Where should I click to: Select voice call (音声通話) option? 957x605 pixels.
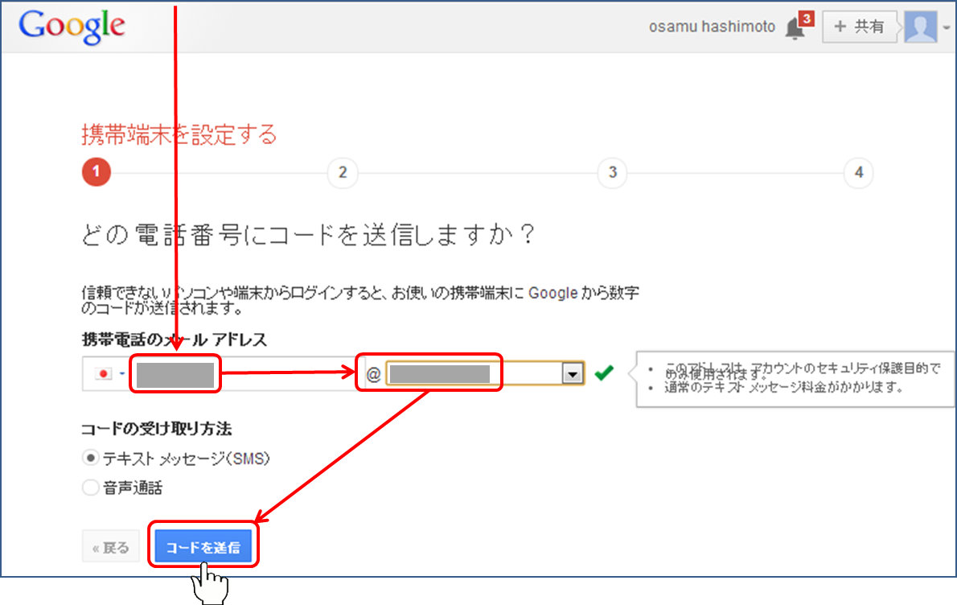[x=91, y=487]
